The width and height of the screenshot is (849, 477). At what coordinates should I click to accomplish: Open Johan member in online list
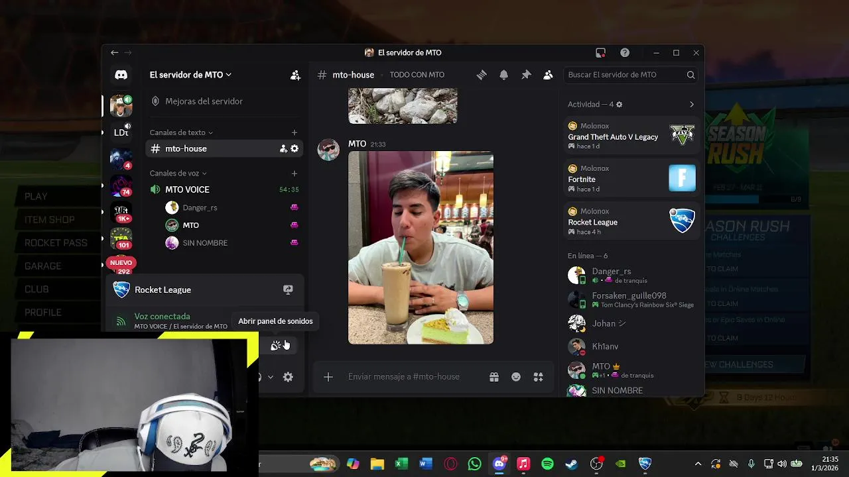tap(631, 323)
